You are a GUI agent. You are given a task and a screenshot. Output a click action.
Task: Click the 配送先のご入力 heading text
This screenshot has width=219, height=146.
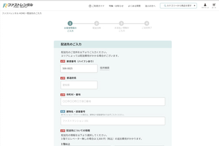point(71,44)
